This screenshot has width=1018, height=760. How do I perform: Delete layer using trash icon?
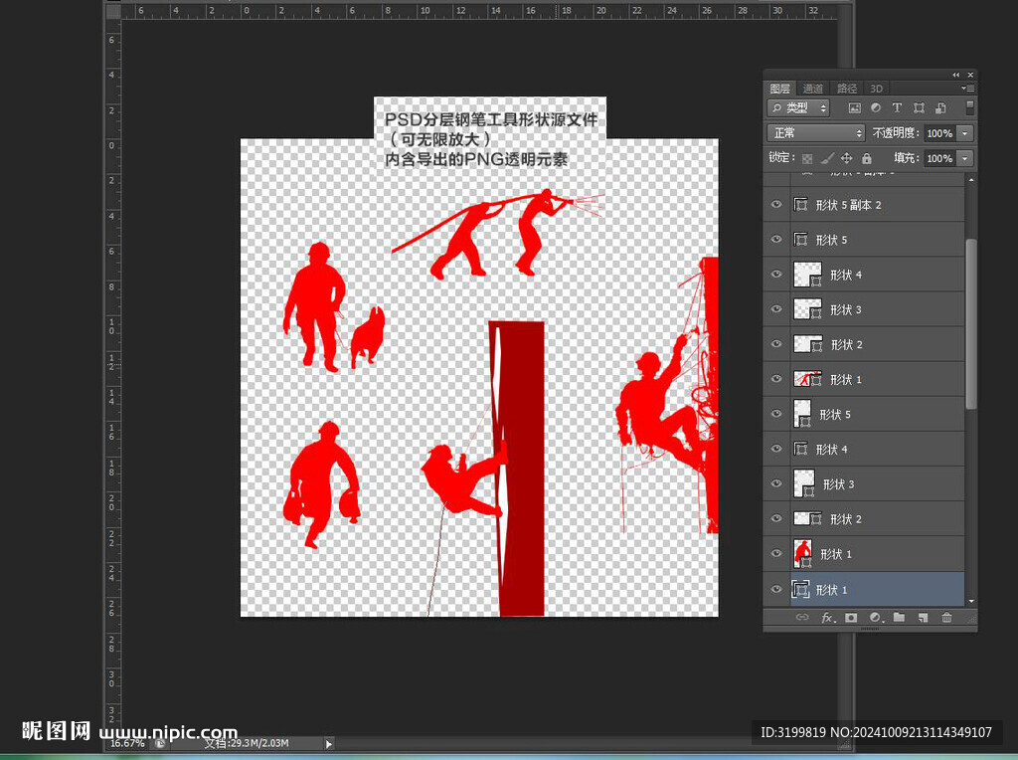946,618
